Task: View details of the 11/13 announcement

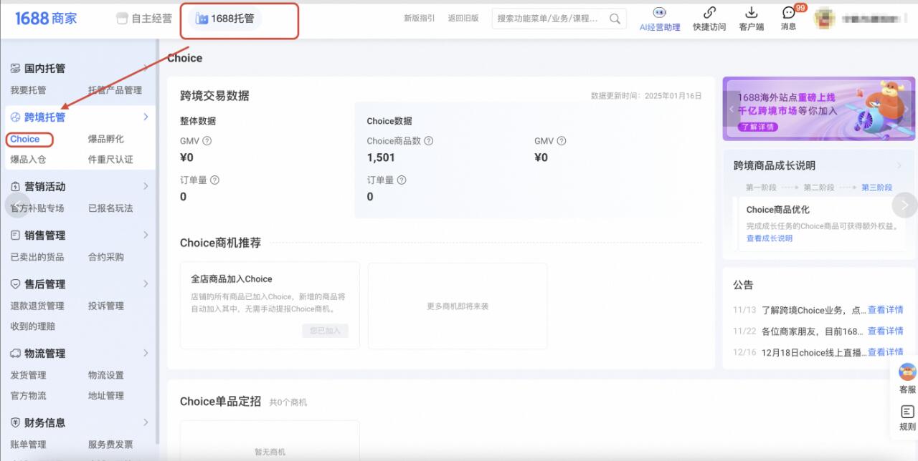Action: 886,310
